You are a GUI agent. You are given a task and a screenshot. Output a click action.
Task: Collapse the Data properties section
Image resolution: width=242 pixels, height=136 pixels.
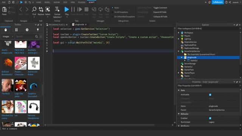point(179,90)
